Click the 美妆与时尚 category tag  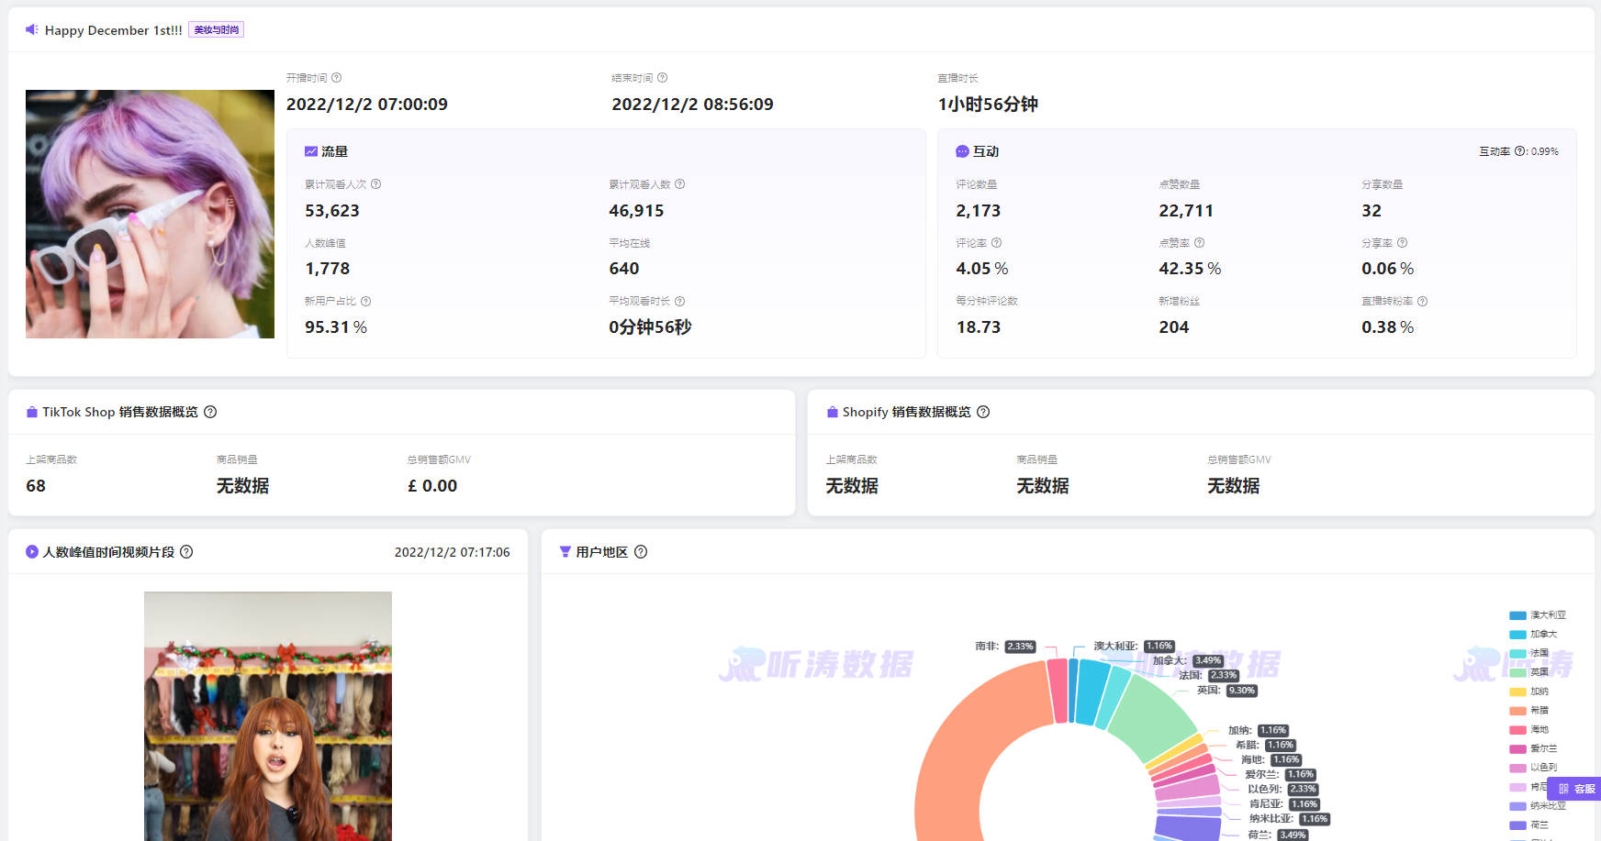[x=216, y=29]
